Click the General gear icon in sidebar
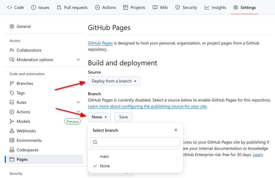 [12, 26]
